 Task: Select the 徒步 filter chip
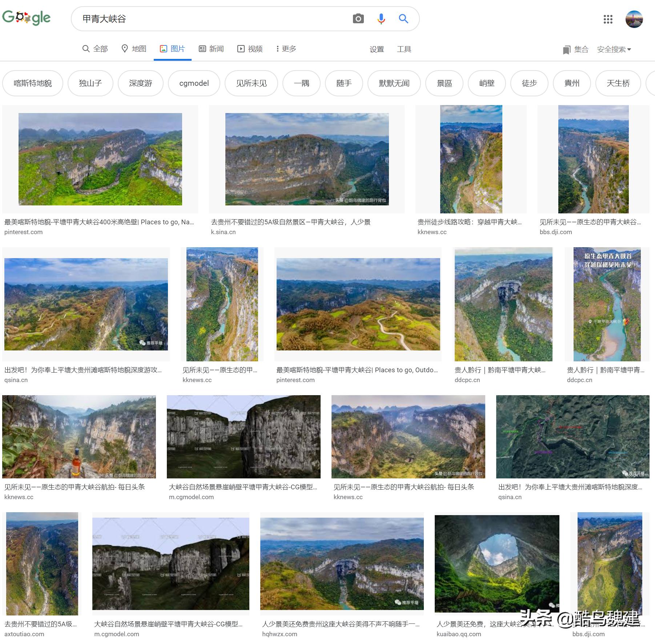click(529, 83)
